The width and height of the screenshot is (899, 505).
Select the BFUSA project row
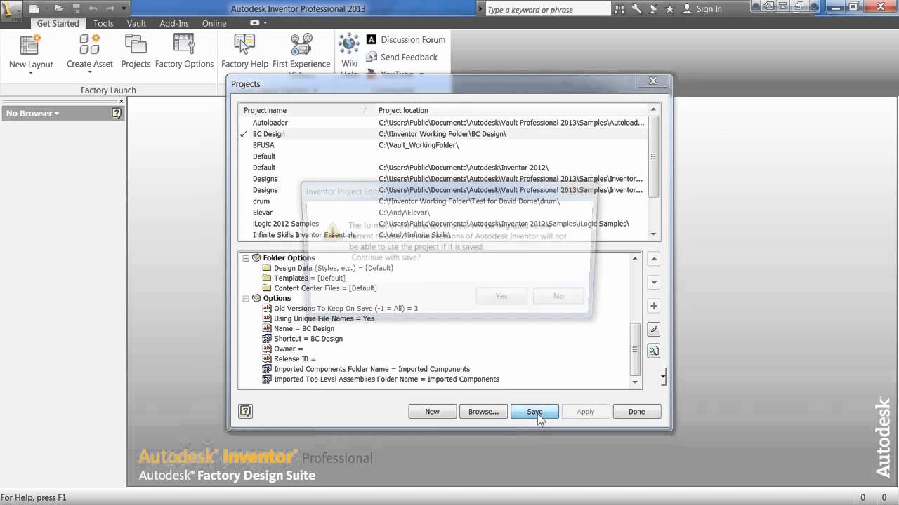[x=443, y=145]
